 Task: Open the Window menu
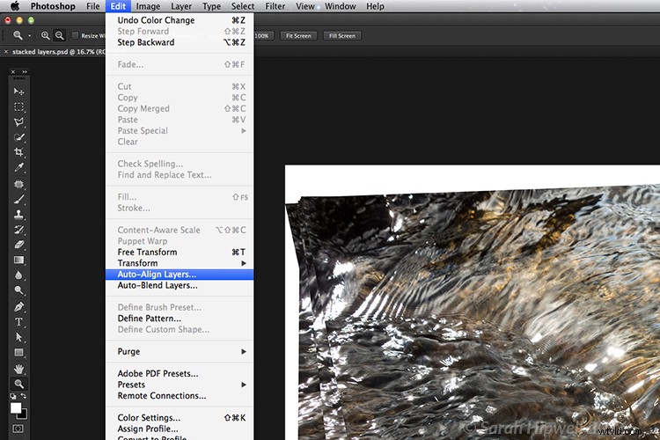(341, 6)
